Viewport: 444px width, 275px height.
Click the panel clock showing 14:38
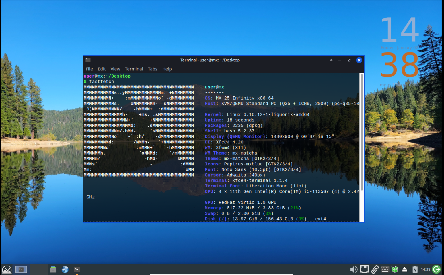click(426, 269)
